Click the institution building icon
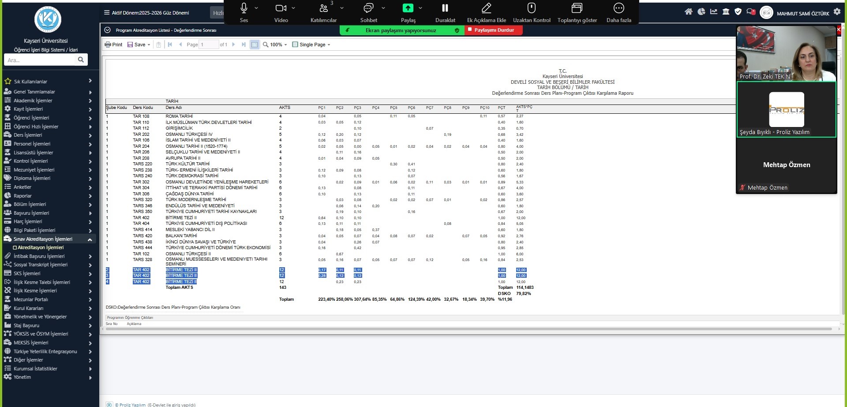 tap(726, 12)
